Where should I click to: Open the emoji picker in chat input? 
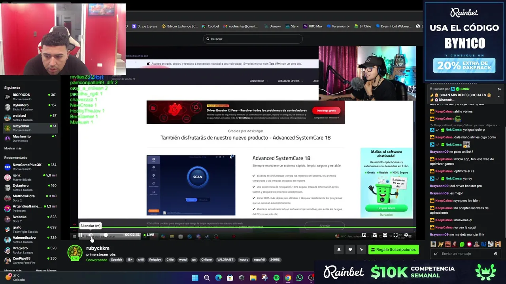click(496, 254)
